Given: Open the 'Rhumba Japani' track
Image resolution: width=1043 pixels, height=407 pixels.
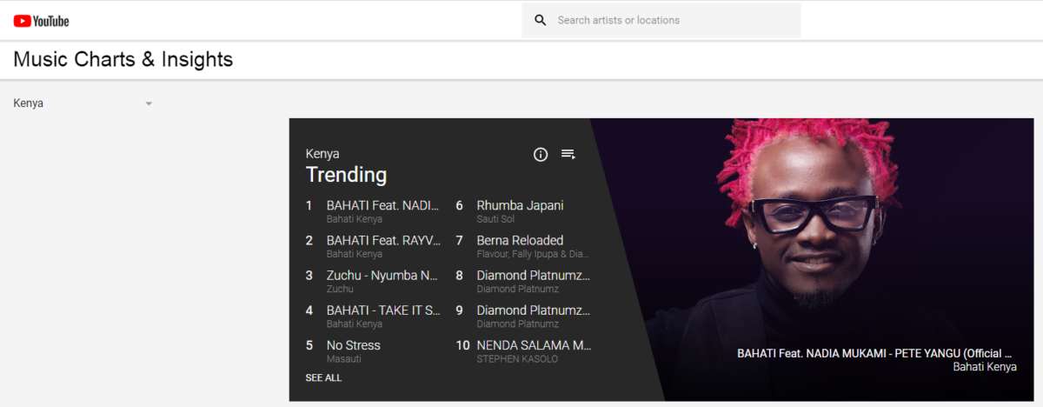Looking at the screenshot, I should [x=520, y=205].
